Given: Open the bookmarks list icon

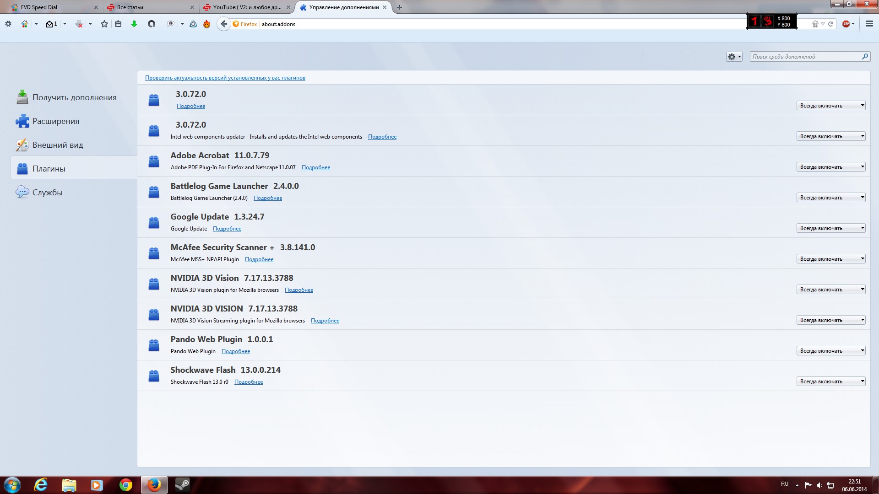Looking at the screenshot, I should 118,24.
